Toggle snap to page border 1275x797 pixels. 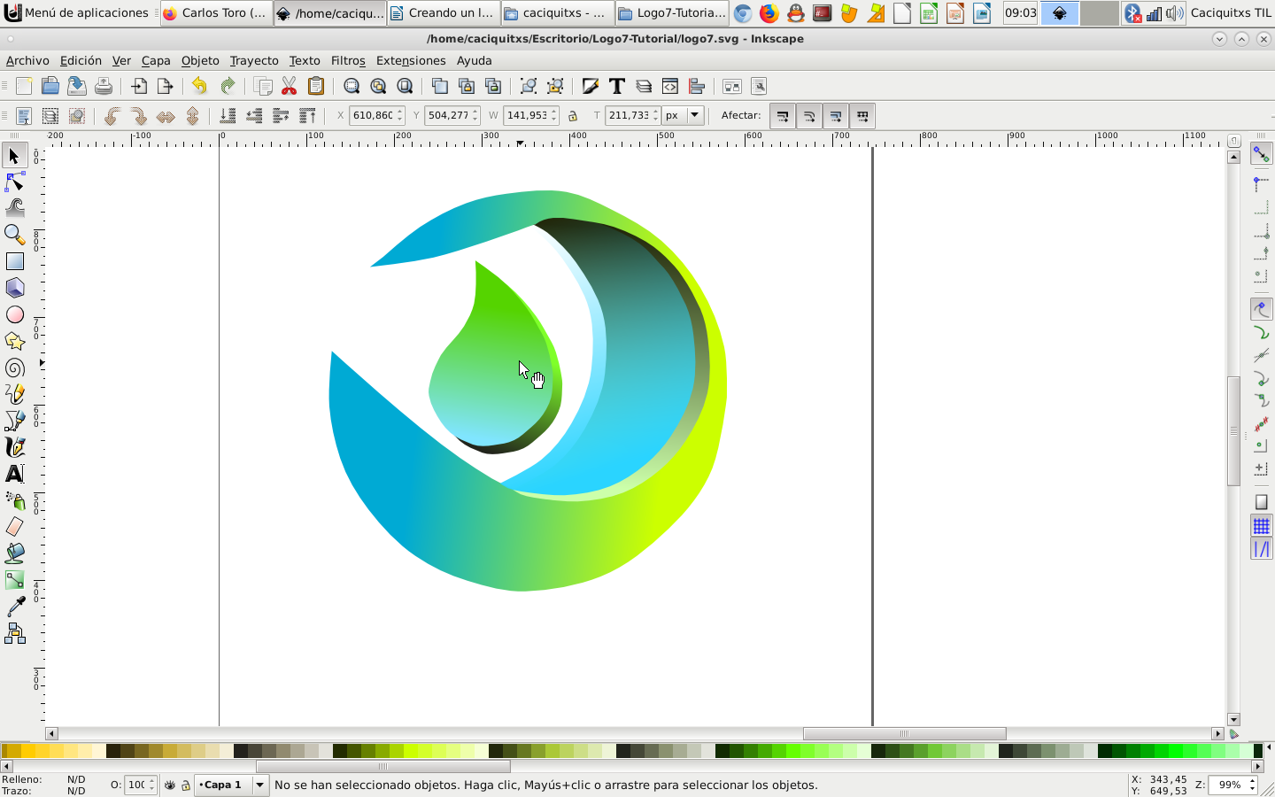pos(1261,502)
